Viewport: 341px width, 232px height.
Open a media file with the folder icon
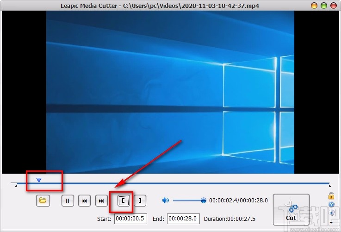pyautogui.click(x=43, y=201)
